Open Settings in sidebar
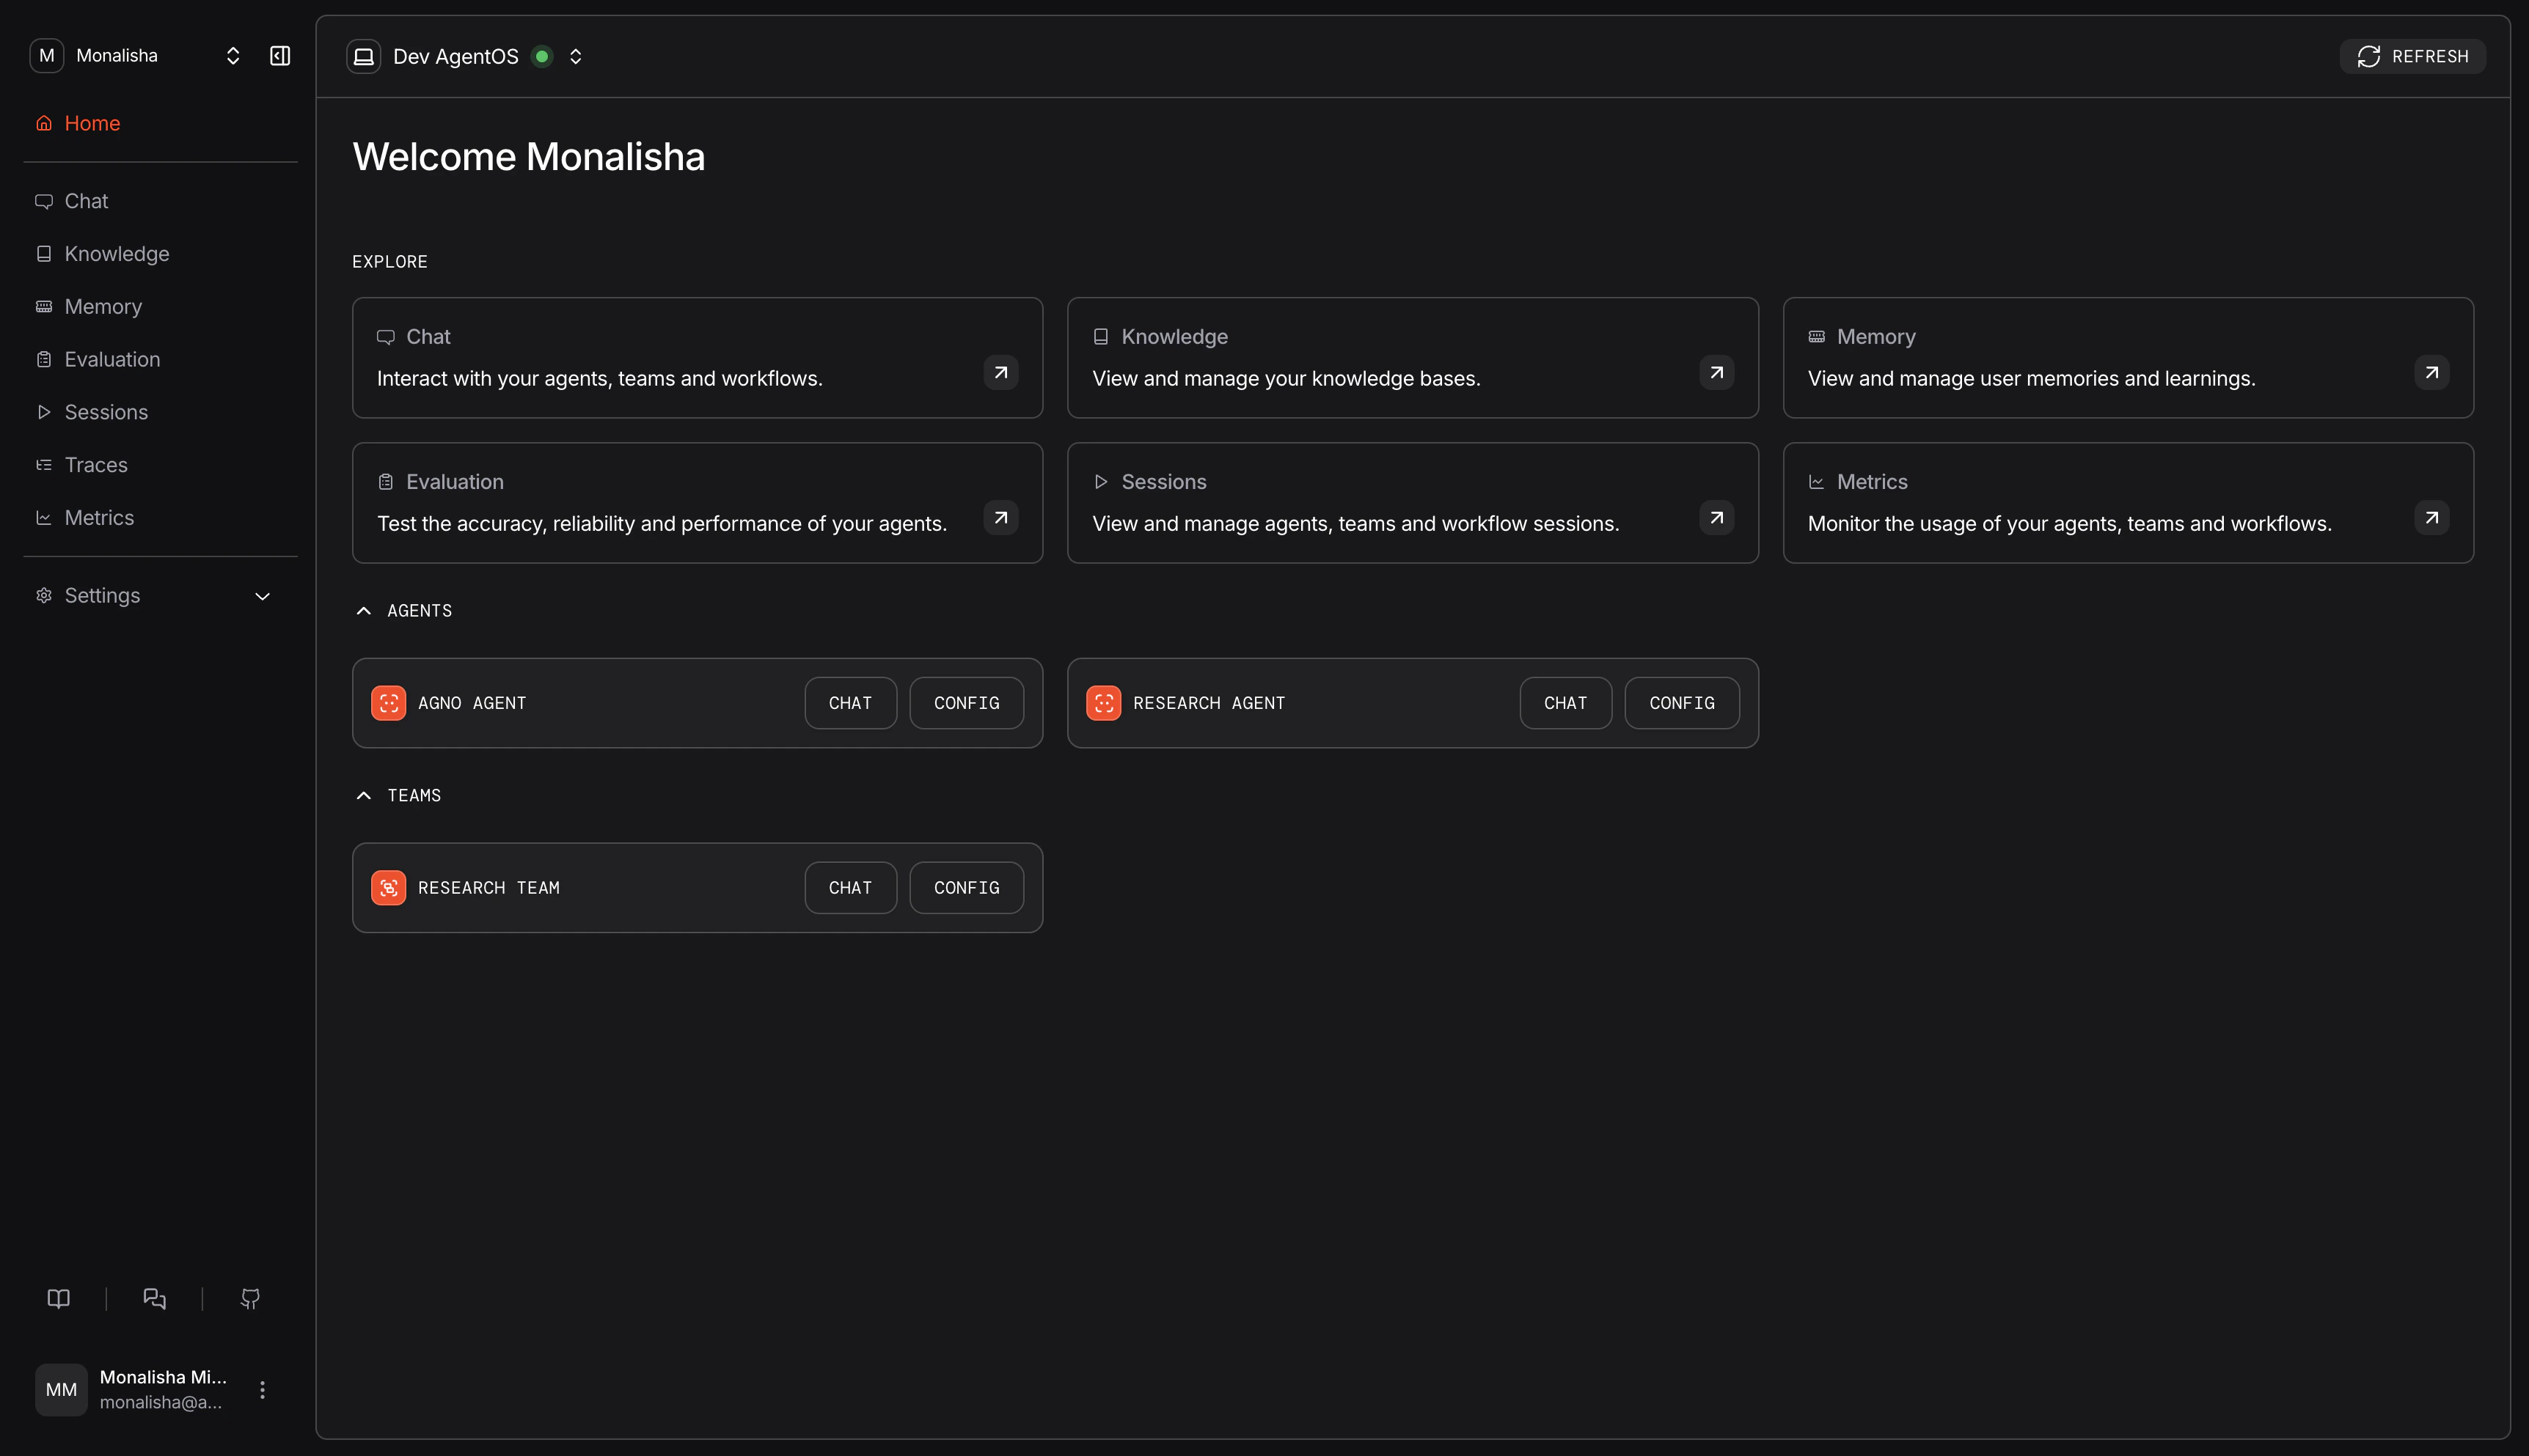 click(x=160, y=596)
